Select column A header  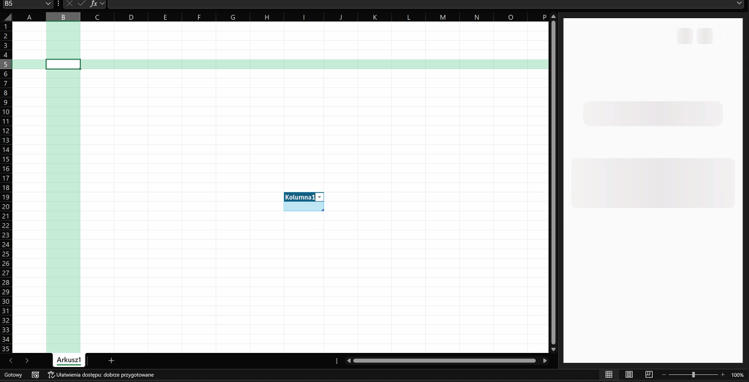29,17
